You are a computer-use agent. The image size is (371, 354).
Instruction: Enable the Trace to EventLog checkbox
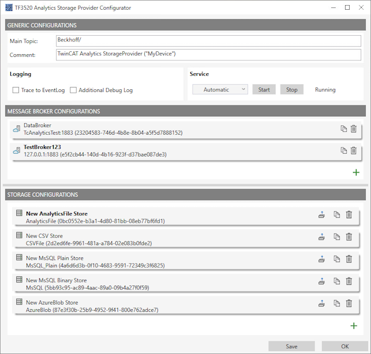tap(16, 90)
